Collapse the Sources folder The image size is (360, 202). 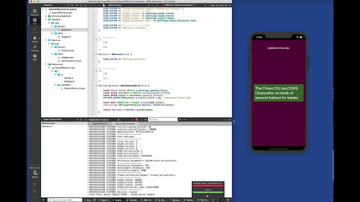pyautogui.click(x=45, y=40)
